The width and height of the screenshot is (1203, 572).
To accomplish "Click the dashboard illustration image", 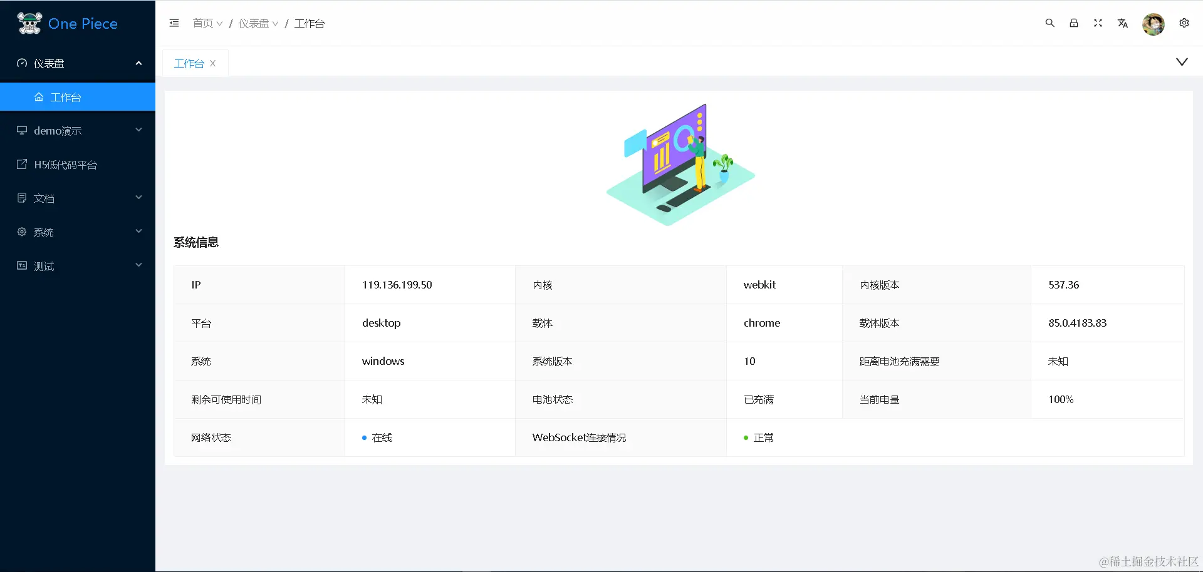I will pyautogui.click(x=680, y=165).
